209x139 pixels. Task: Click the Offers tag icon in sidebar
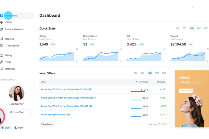1,22
